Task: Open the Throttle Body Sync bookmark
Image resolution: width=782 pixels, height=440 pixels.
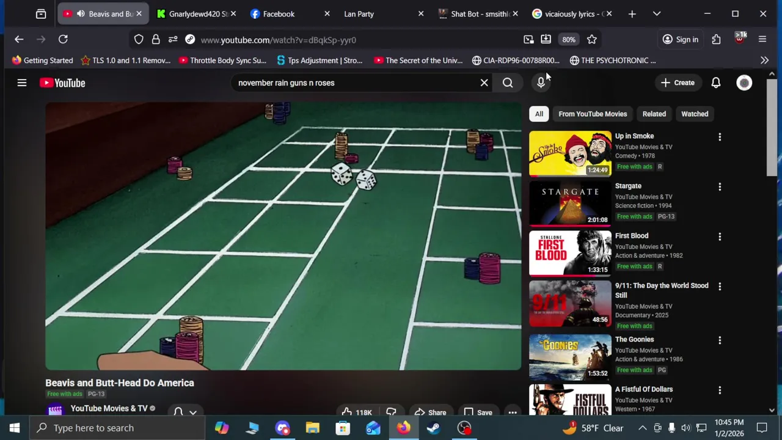Action: 222,61
